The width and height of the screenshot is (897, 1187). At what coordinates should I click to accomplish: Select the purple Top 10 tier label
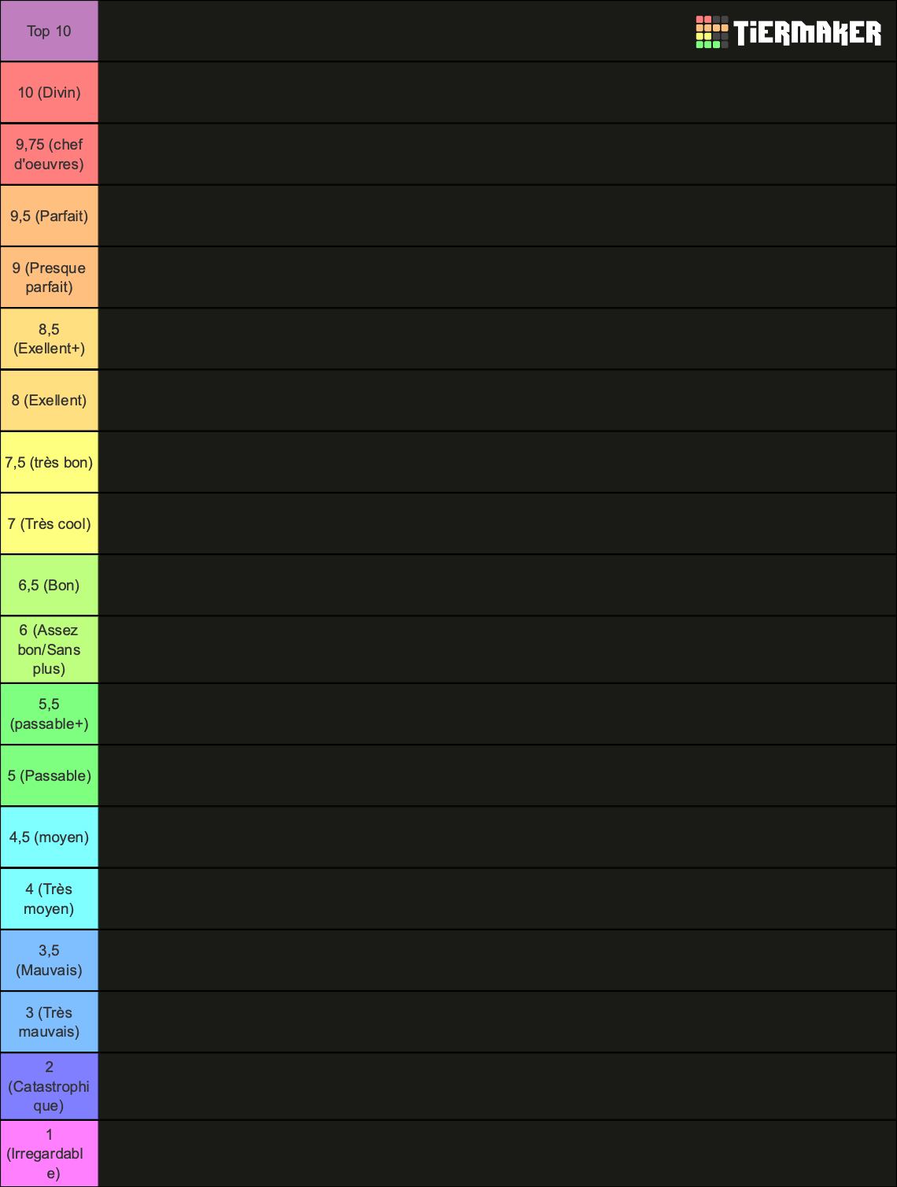pyautogui.click(x=49, y=31)
